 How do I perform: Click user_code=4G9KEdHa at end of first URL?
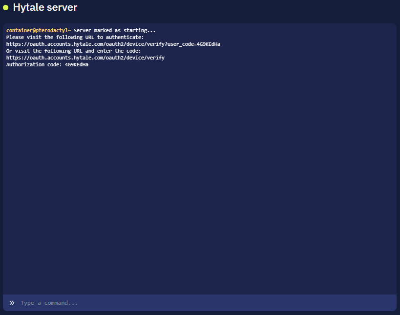coord(193,44)
